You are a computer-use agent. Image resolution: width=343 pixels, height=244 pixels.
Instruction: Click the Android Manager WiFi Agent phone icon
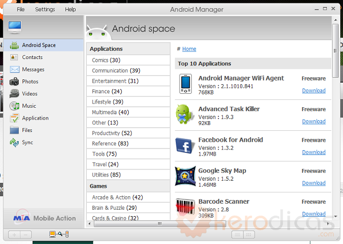pos(185,84)
